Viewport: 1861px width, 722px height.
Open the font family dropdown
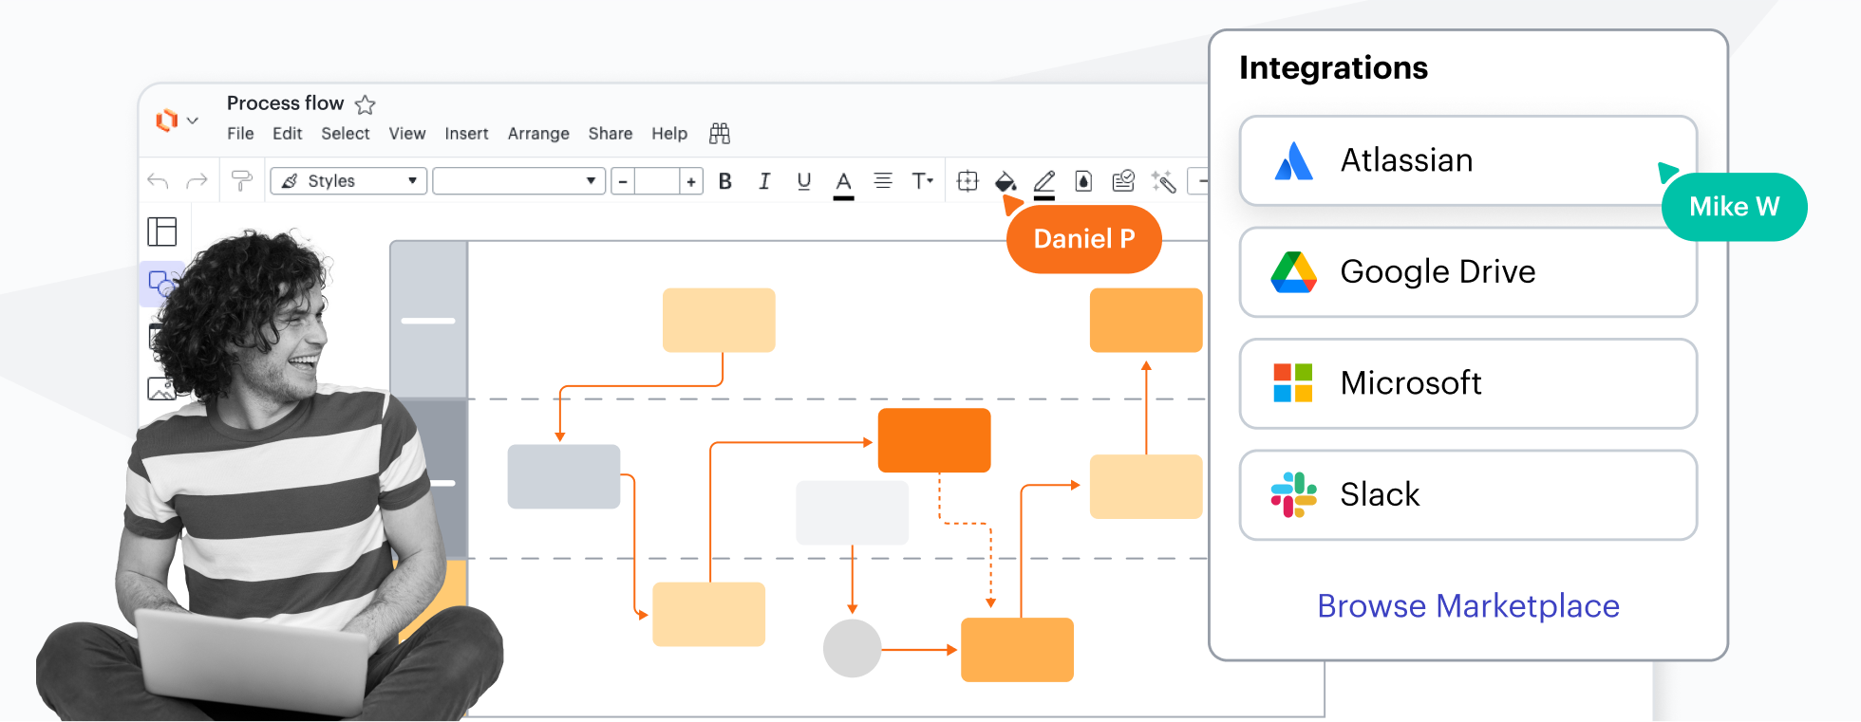519,181
